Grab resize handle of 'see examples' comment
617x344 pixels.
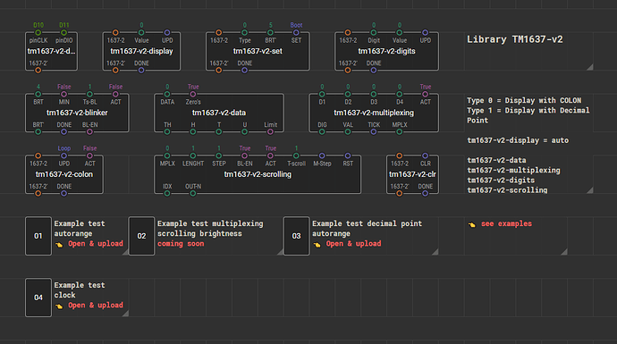coord(564,252)
